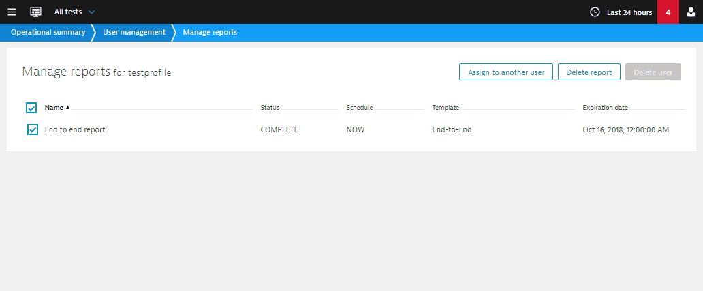
Task: Go to Operational summary breadcrumb
Action: coord(48,32)
